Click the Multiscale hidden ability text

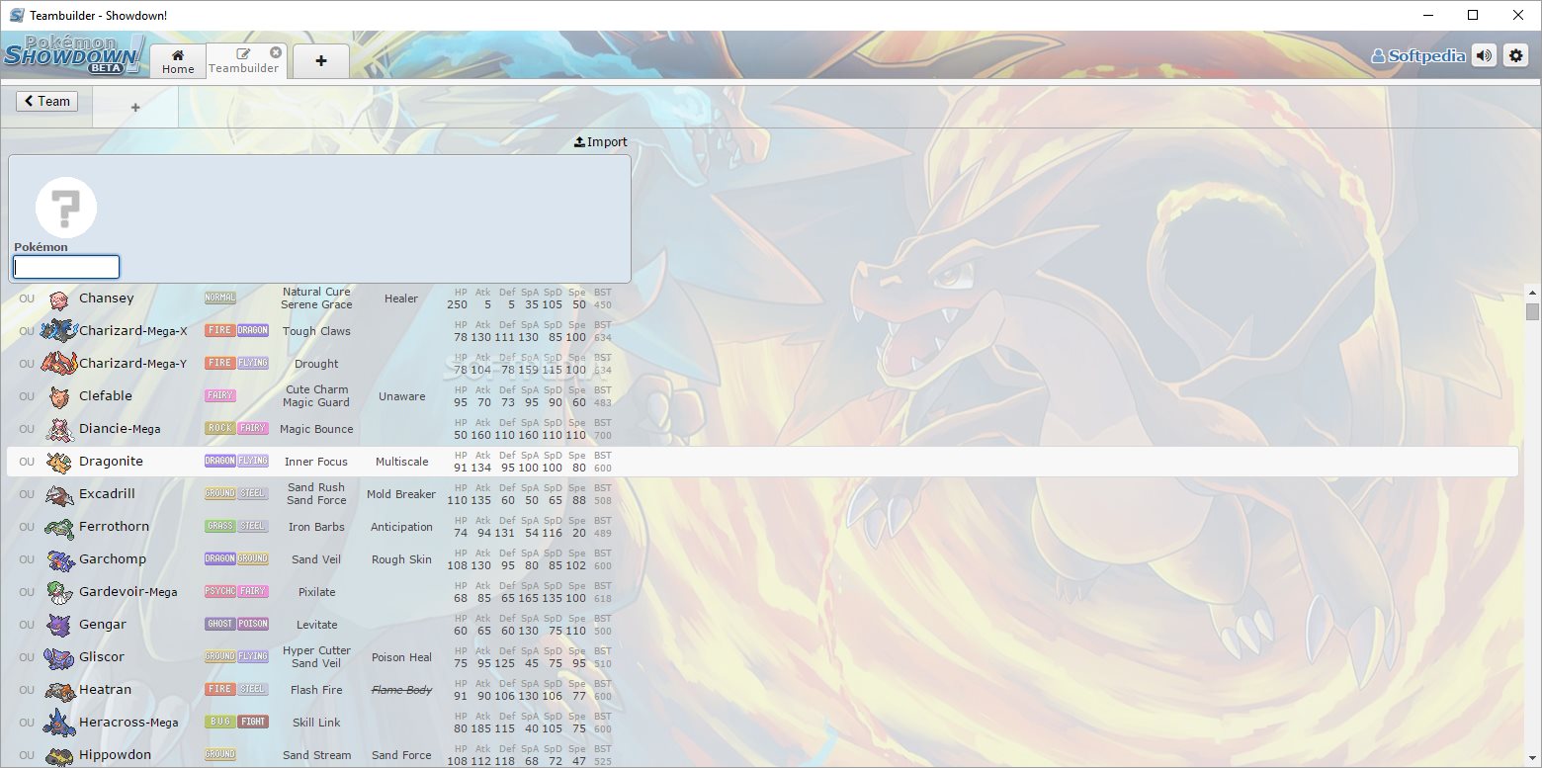401,462
